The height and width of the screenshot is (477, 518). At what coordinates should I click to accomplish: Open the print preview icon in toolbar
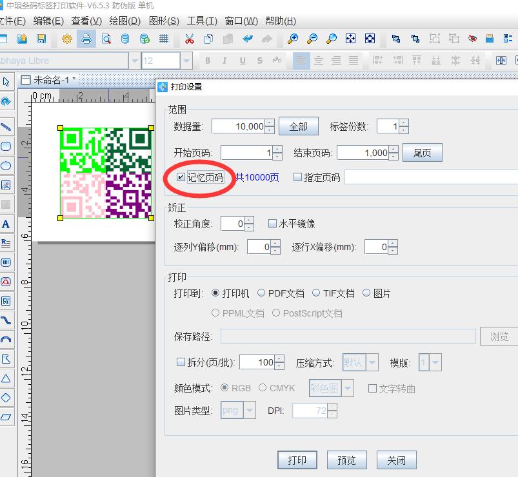[105, 37]
